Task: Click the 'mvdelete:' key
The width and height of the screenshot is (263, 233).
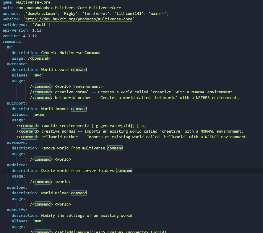Action: point(17,165)
